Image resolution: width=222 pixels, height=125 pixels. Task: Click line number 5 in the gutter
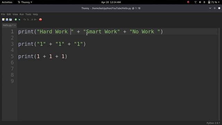click(12, 56)
